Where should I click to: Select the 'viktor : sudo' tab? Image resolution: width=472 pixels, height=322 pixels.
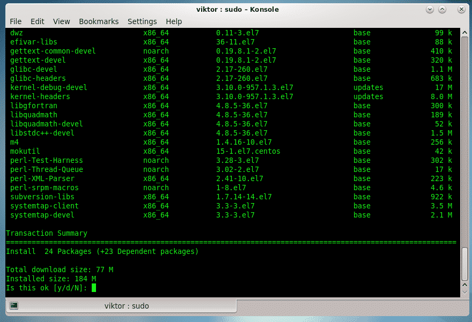[x=126, y=306]
